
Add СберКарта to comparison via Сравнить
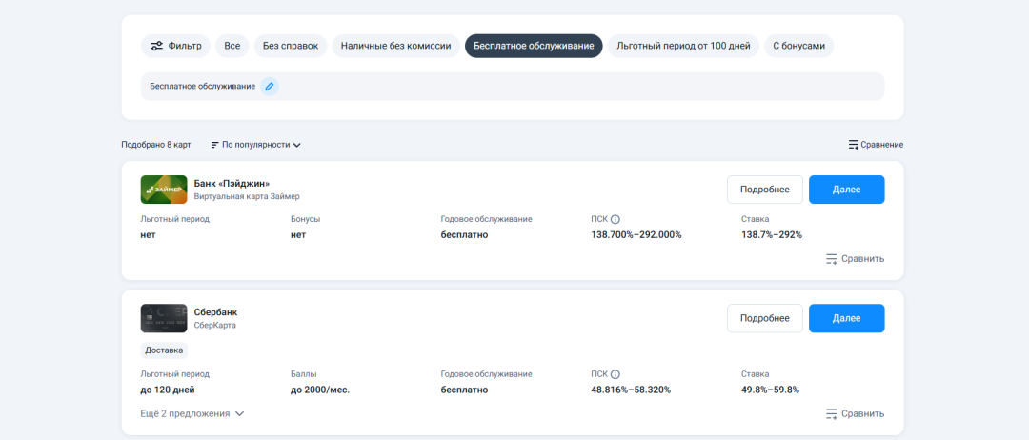[855, 413]
